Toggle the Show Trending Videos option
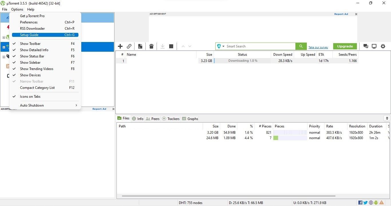391x206 pixels. [45, 69]
